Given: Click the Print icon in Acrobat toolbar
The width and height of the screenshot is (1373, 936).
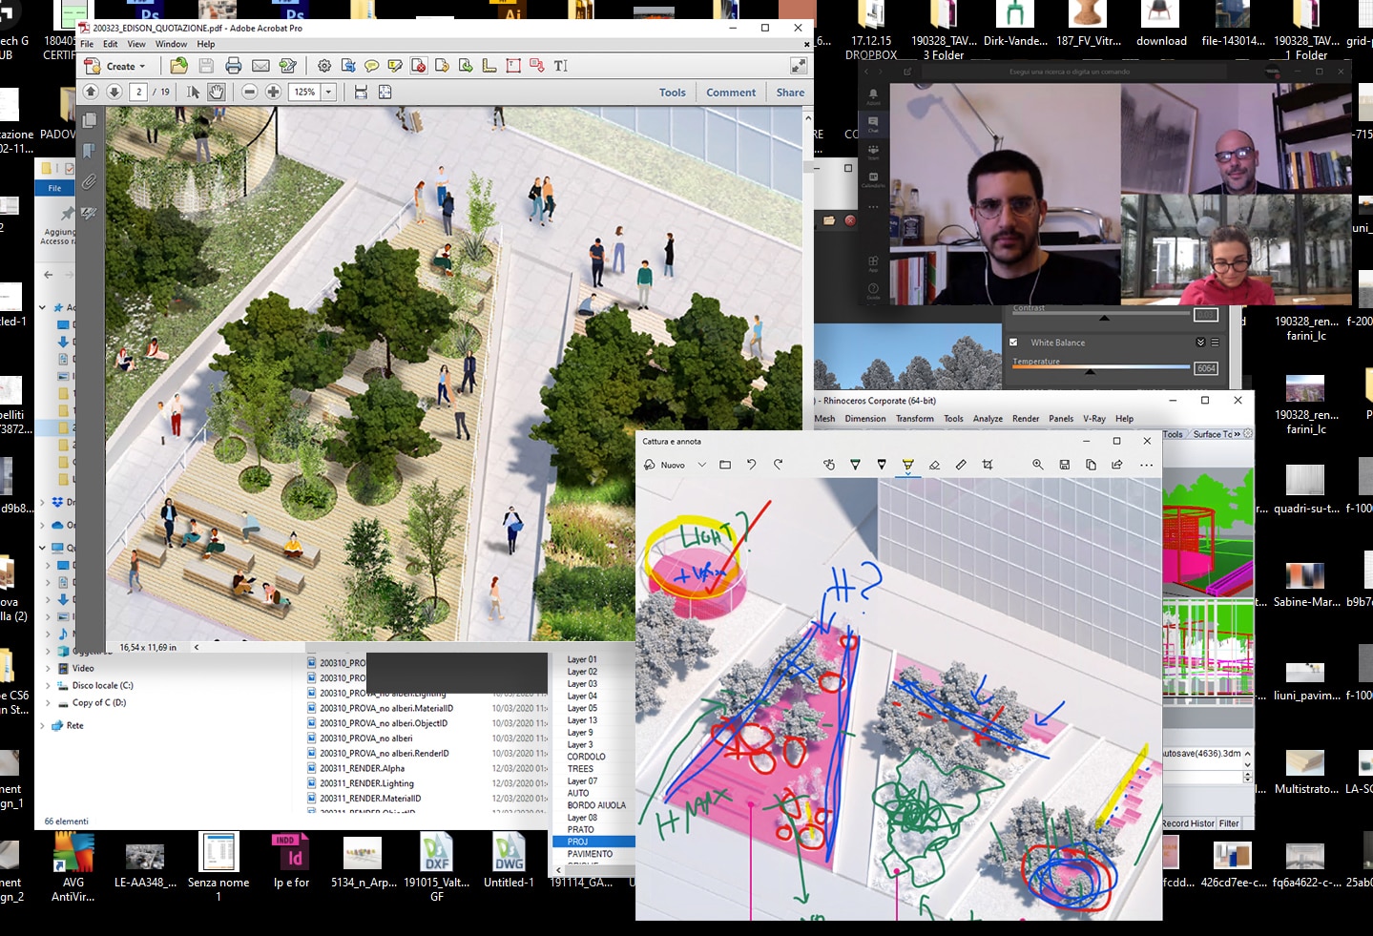Looking at the screenshot, I should [234, 66].
